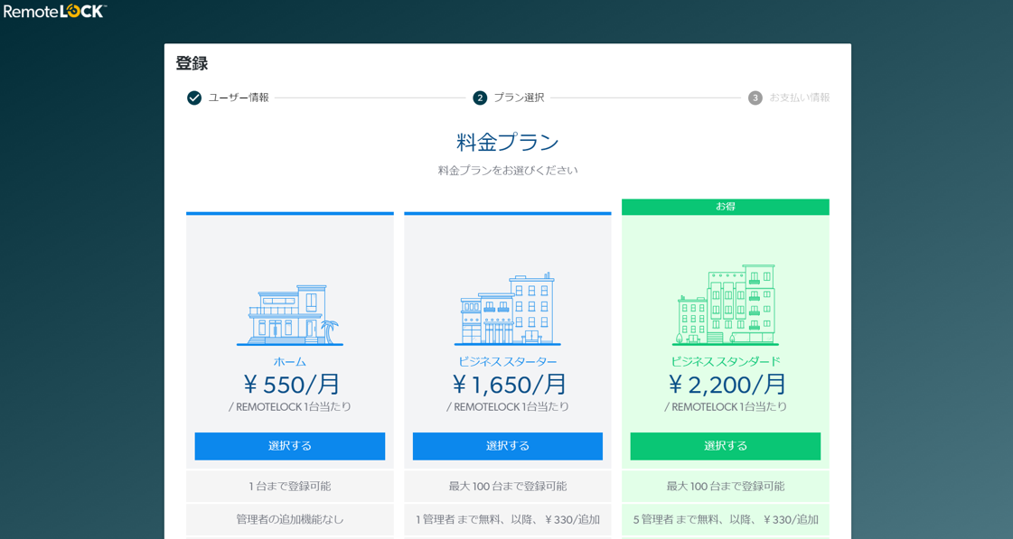Screen dimensions: 1013x539
Task: Click REMOTELOCK 1台当たり under ¥2,200
Action: (x=726, y=407)
